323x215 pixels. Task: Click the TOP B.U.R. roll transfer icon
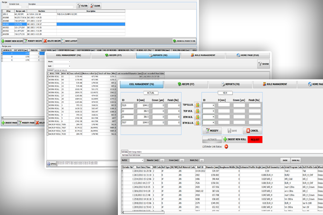pyautogui.click(x=197, y=105)
